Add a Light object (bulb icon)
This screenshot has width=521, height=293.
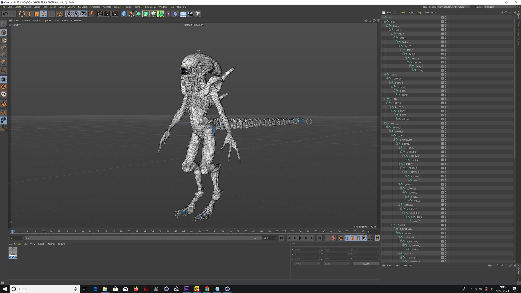[x=198, y=14]
